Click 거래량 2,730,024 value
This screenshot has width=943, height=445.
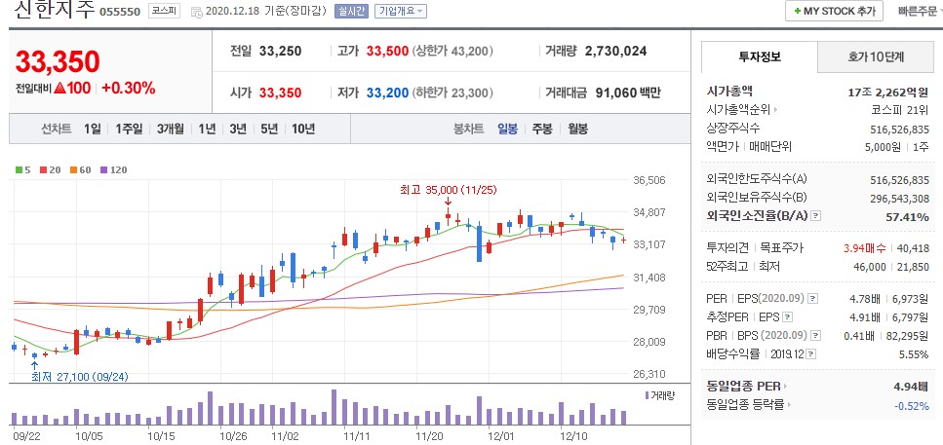[615, 51]
